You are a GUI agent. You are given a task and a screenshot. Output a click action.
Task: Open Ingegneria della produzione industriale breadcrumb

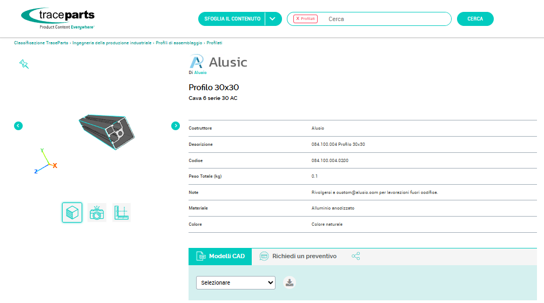point(112,43)
